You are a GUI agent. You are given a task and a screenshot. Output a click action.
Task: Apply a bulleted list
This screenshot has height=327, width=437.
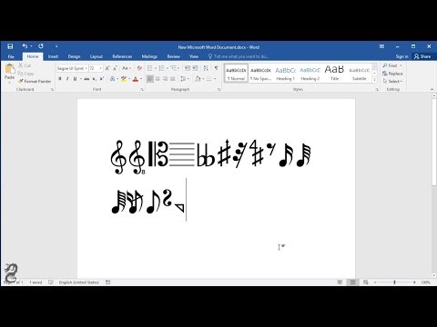coord(150,68)
